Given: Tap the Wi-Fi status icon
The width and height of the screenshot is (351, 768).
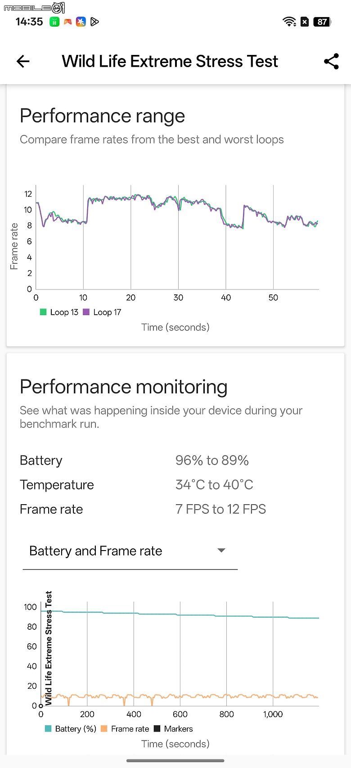Looking at the screenshot, I should point(288,22).
